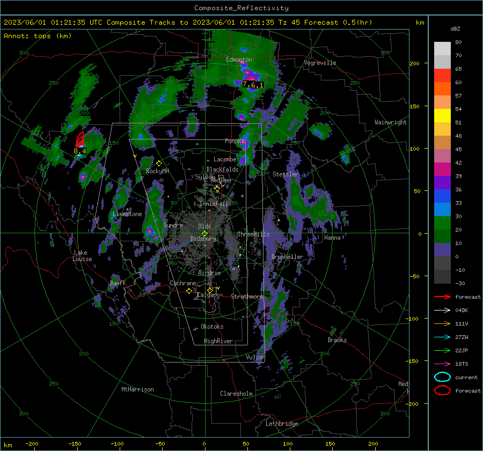Image resolution: width=483 pixels, height=451 pixels.
Task: Click the Didsbury city label
Action: coord(203,239)
